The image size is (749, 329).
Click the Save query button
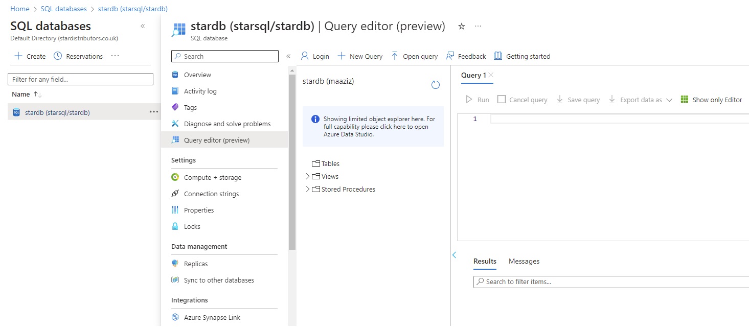point(578,100)
